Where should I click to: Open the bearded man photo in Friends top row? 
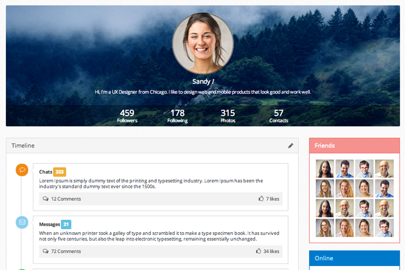click(345, 169)
